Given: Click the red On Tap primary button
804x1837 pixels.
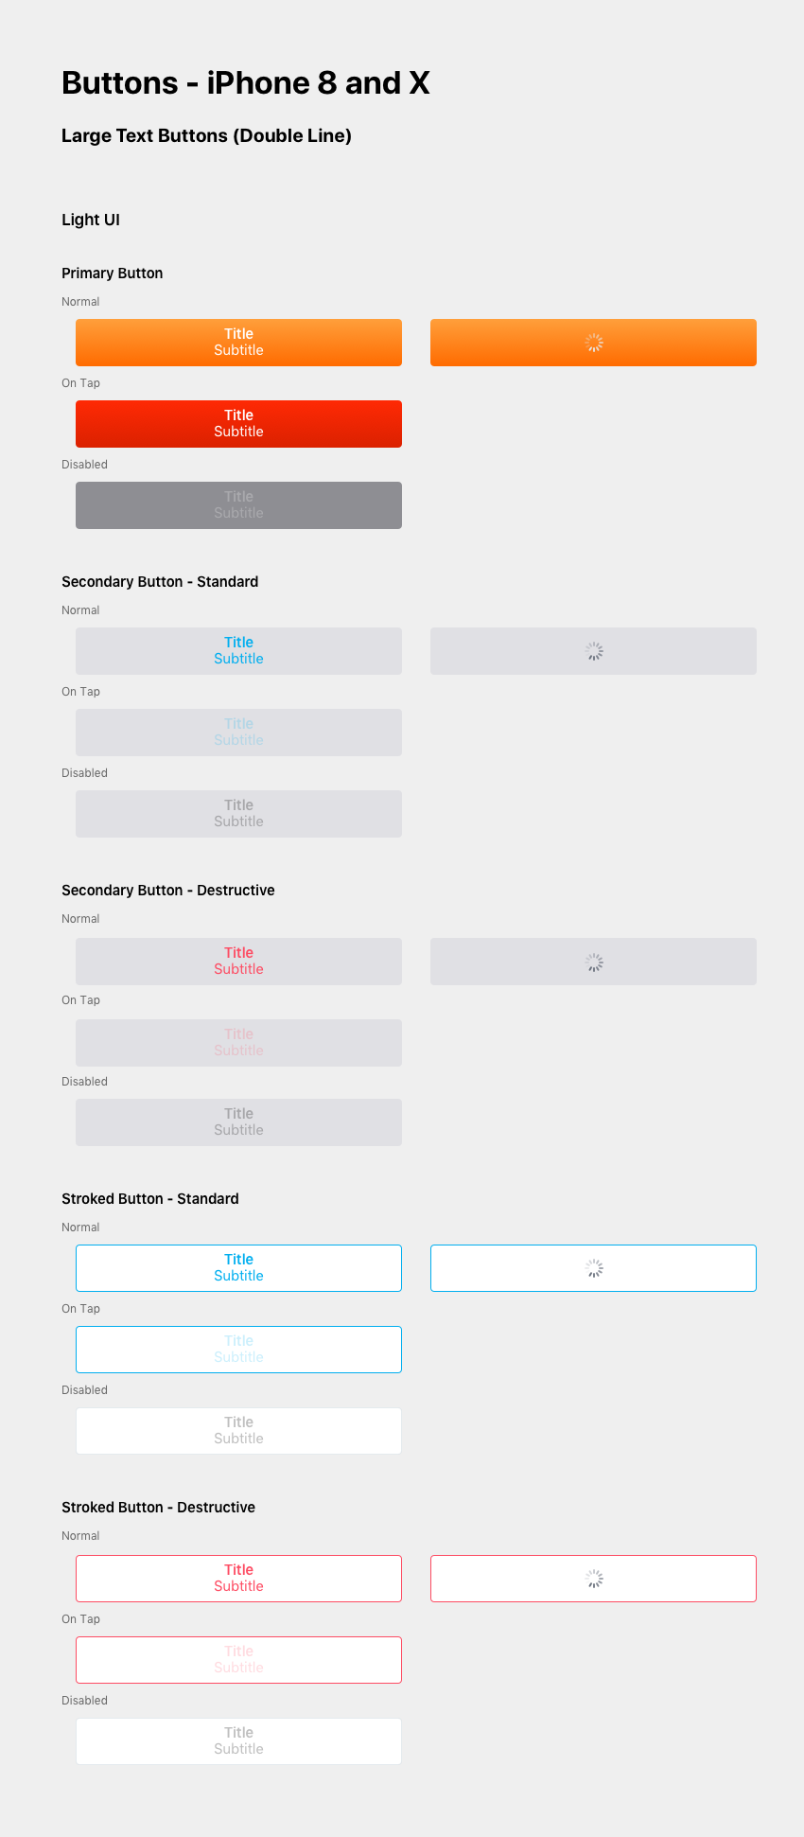Looking at the screenshot, I should (x=238, y=424).
